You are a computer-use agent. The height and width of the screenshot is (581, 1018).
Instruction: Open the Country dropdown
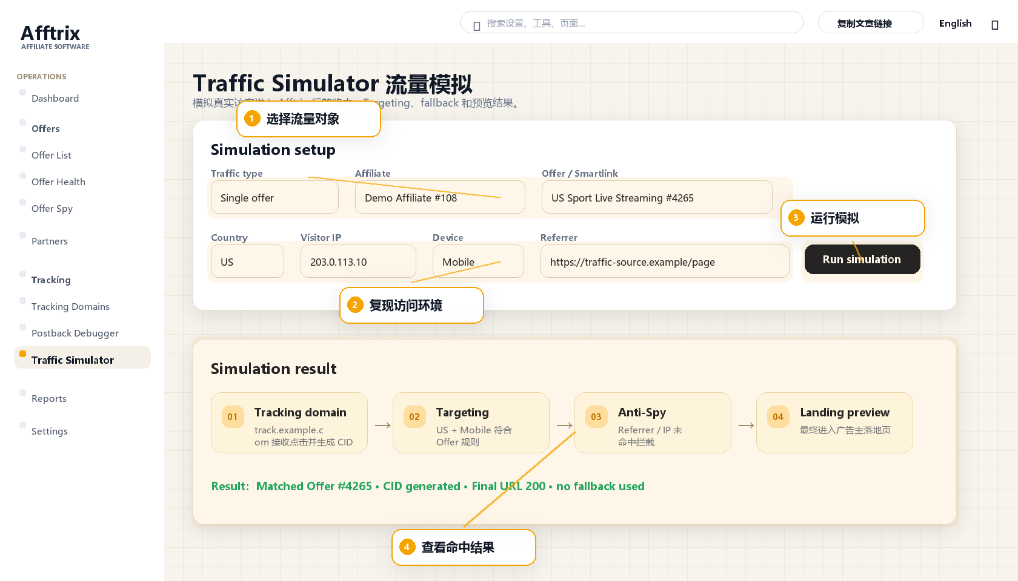tap(247, 261)
